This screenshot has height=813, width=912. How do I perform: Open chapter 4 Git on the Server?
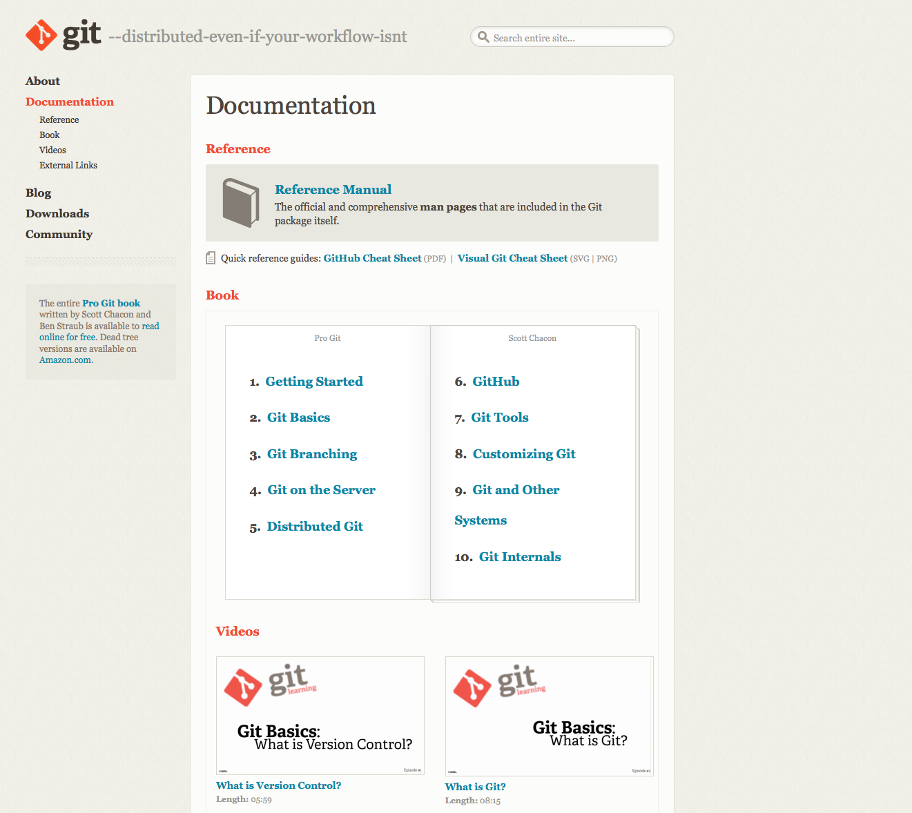coord(322,490)
